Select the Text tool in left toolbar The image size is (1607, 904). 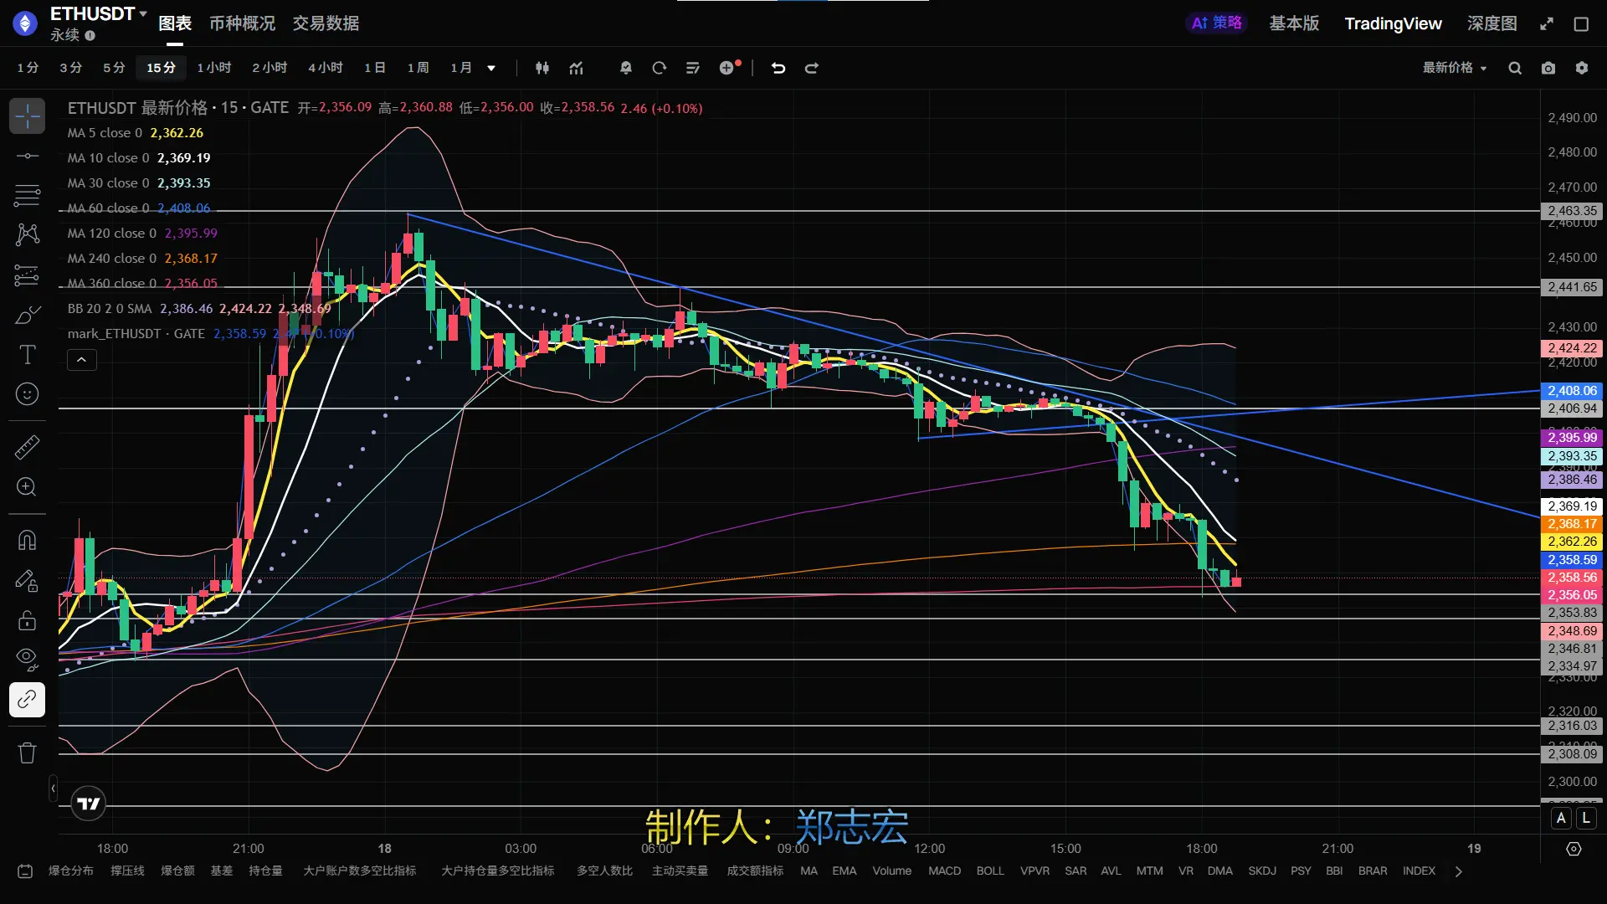pyautogui.click(x=27, y=355)
